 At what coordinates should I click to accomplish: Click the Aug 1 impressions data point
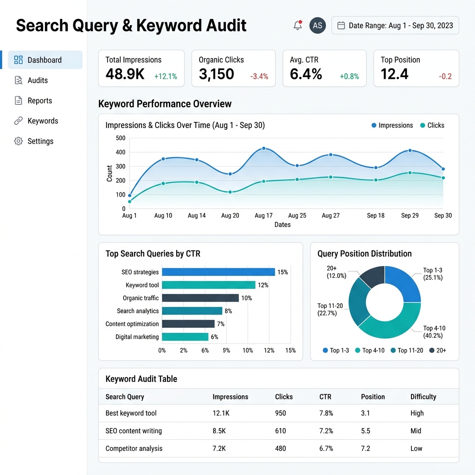pyautogui.click(x=130, y=195)
